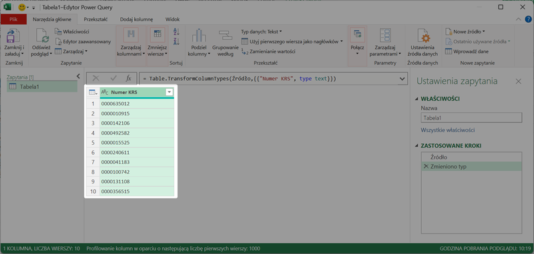Viewport: 534px width, 254px height.
Task: Click the Zmniejsz wiersze icon
Action: [x=158, y=35]
